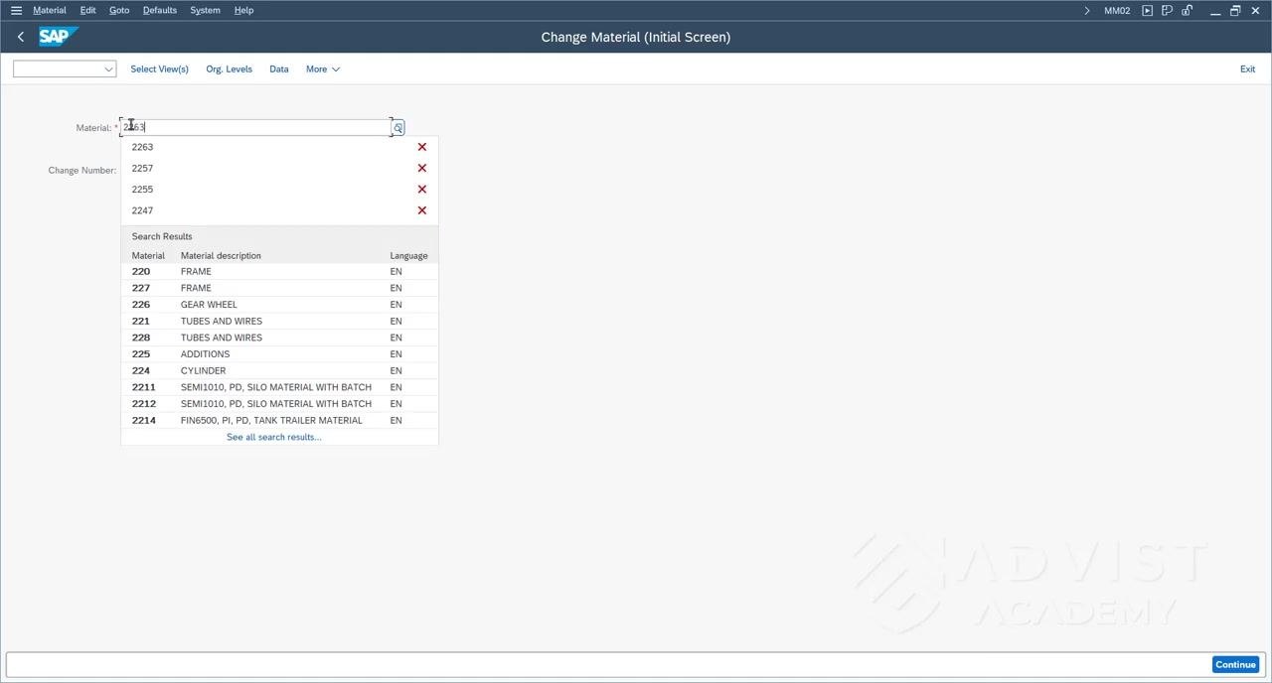Go back using the back arrow

pos(21,37)
